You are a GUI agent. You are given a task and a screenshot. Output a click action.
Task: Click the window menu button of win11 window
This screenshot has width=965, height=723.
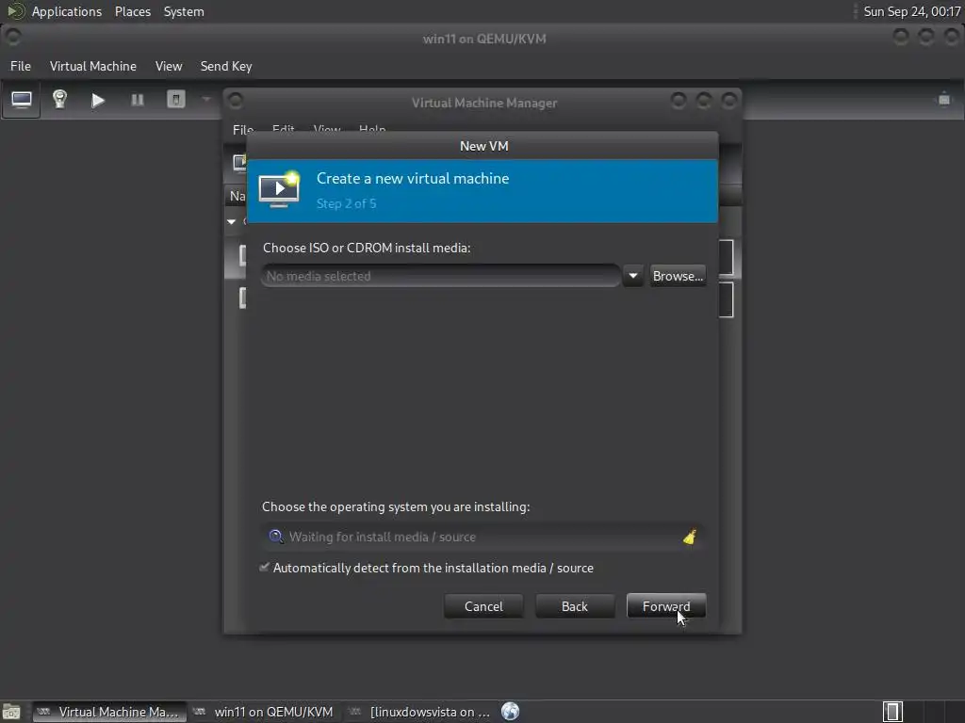[x=12, y=37]
